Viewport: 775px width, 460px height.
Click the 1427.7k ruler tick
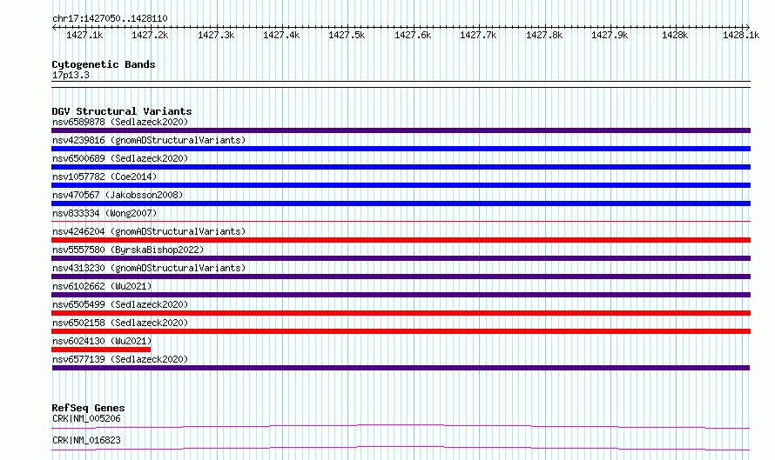(x=478, y=35)
